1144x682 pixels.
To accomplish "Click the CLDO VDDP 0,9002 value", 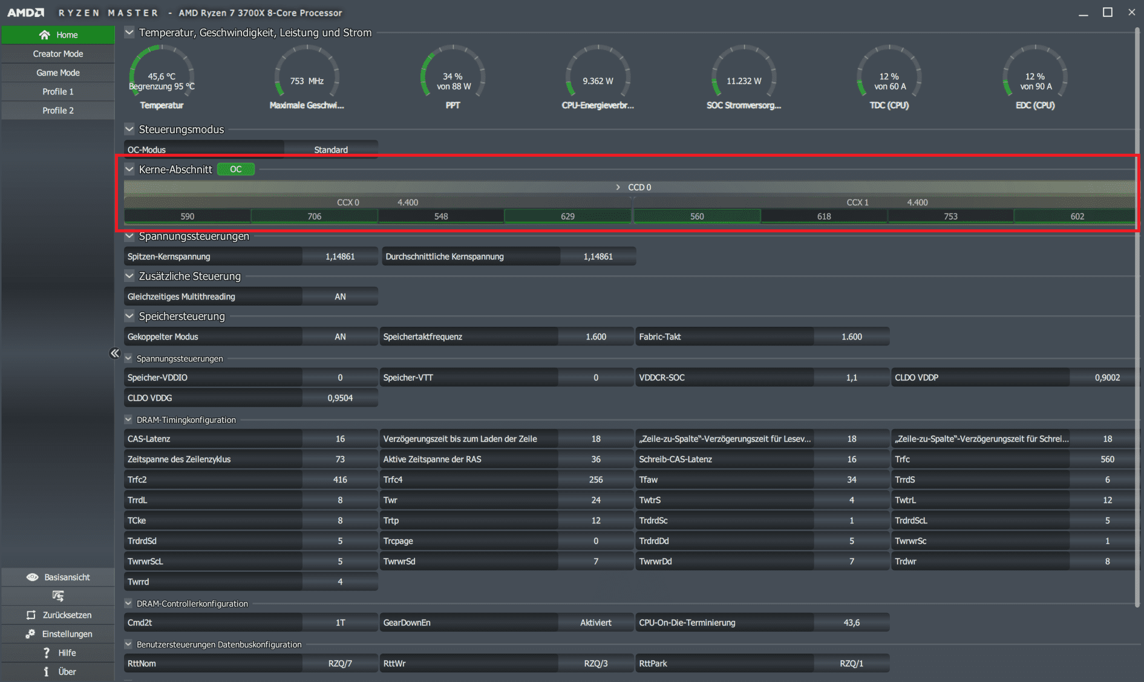I will coord(1107,377).
